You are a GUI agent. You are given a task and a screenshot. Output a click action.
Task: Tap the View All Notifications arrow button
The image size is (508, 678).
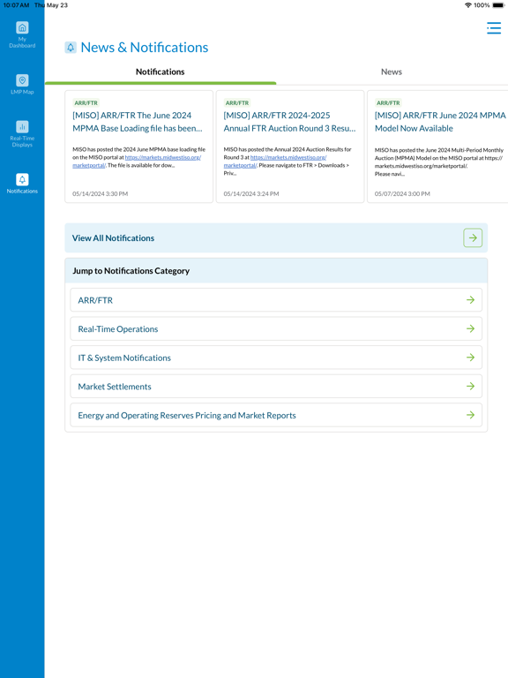click(x=473, y=237)
